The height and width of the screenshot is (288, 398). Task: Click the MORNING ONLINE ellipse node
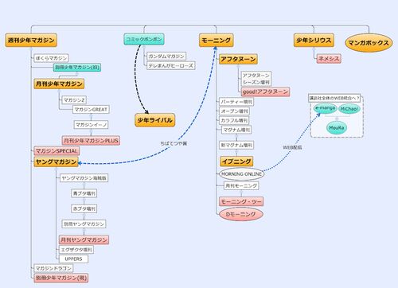tap(241, 174)
